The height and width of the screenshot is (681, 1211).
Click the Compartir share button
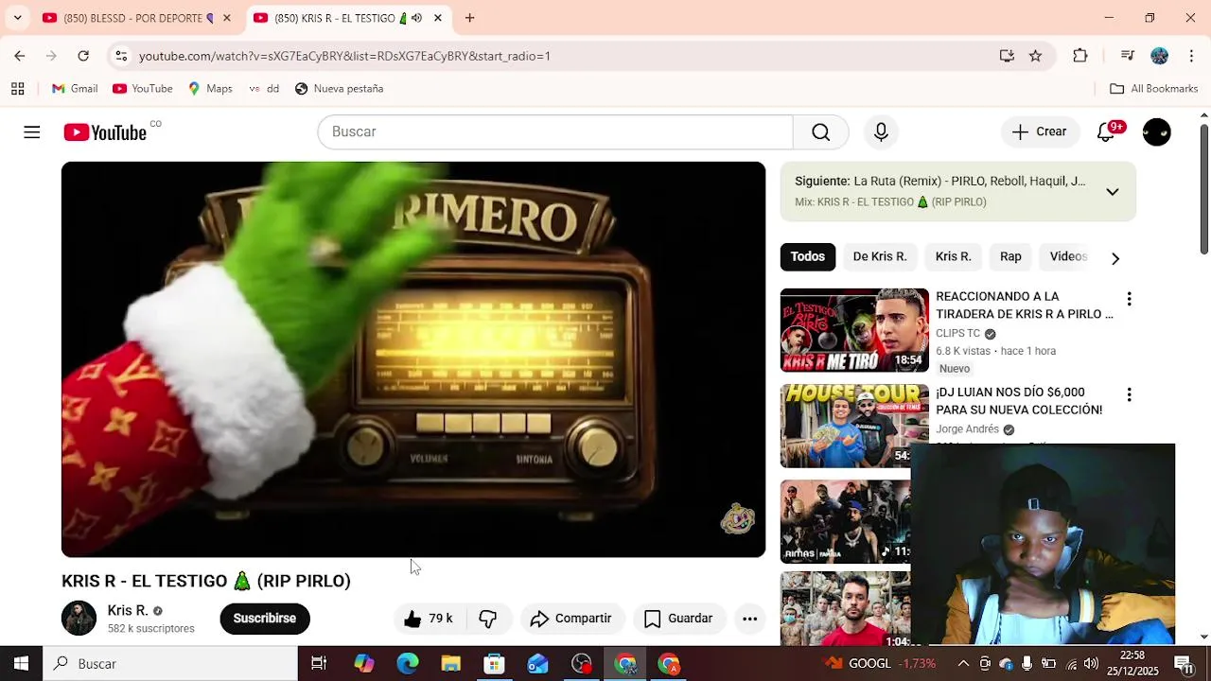point(571,619)
